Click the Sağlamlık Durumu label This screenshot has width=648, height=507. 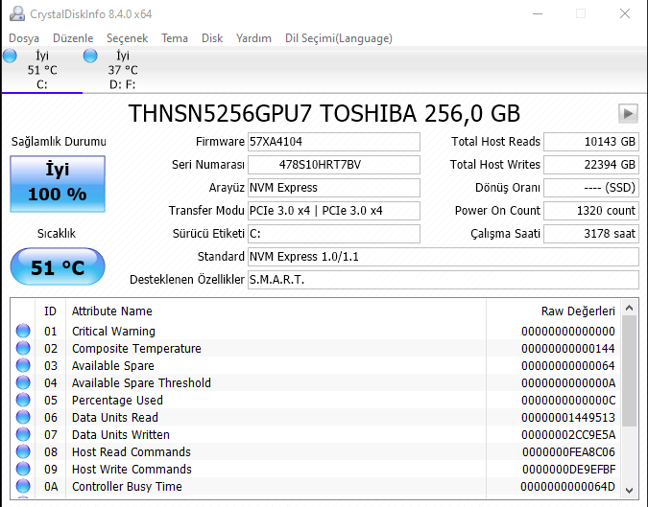click(x=59, y=142)
